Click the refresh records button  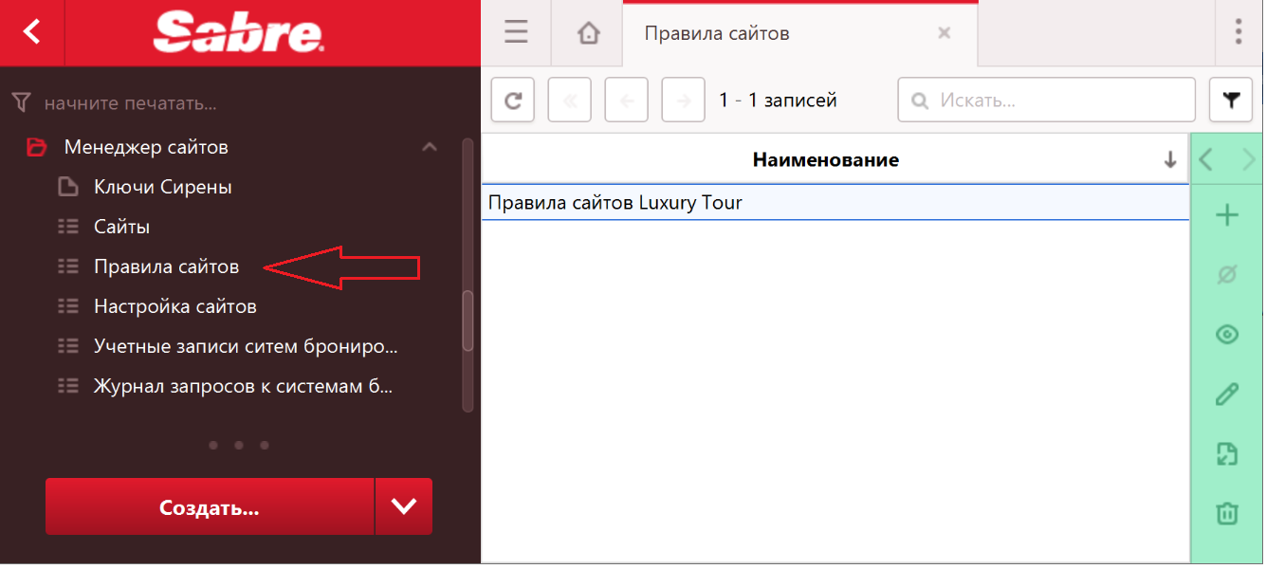[513, 101]
